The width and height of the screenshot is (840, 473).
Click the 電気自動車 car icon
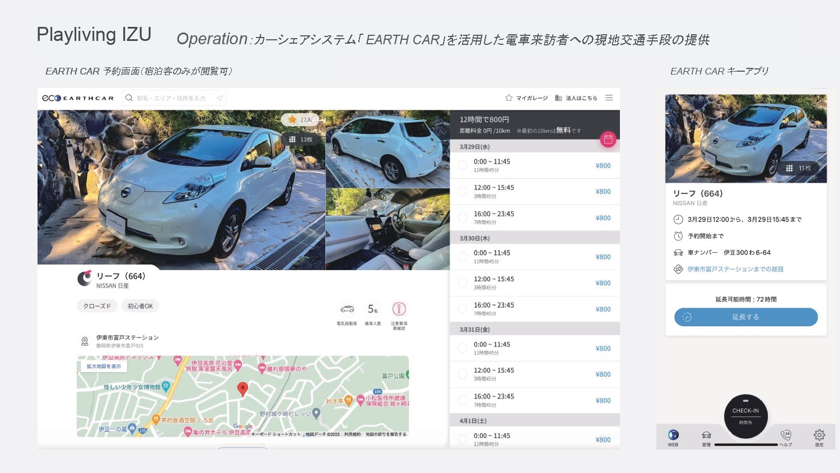[x=347, y=309]
